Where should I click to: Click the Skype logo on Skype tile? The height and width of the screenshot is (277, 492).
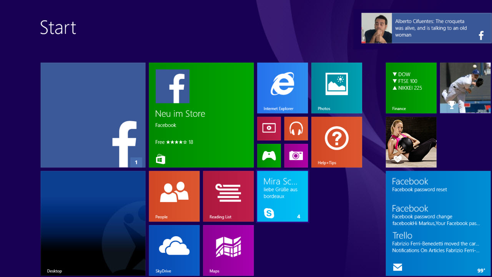[x=269, y=213]
